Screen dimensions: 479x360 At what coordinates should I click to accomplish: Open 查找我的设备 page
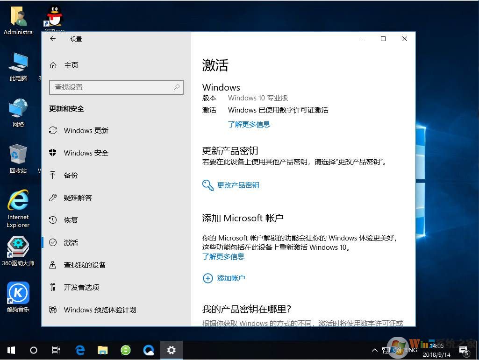pyautogui.click(x=85, y=265)
